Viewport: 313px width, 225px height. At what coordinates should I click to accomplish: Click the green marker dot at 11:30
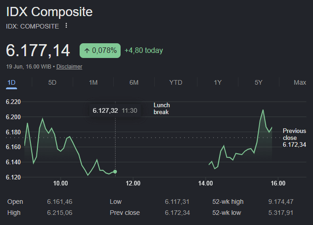(115, 172)
